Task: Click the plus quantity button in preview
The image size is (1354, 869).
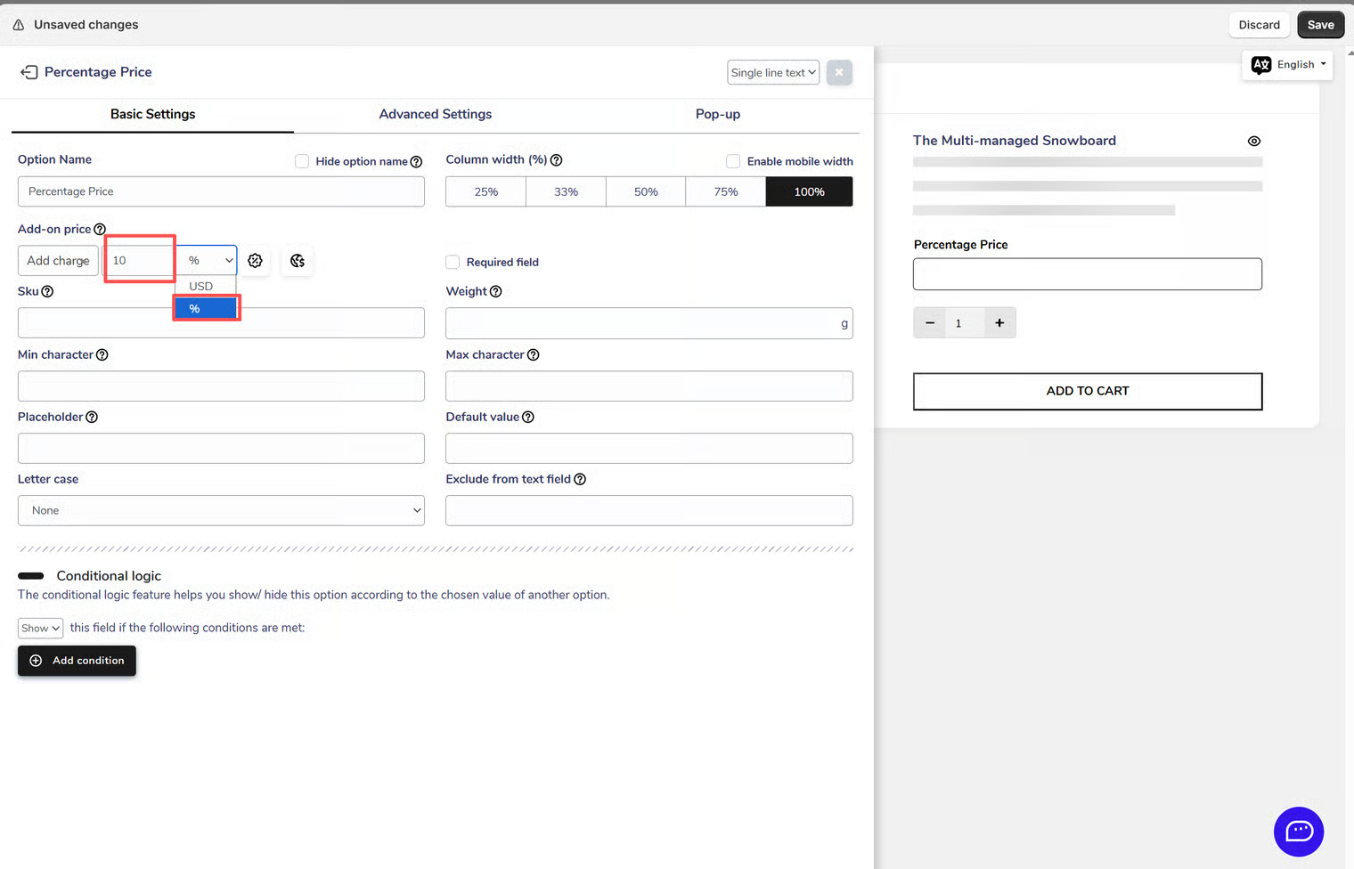Action: (999, 323)
